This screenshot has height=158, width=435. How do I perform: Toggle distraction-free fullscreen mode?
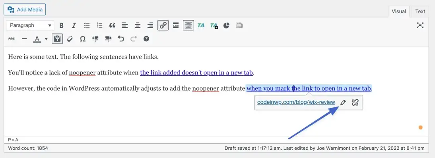(420, 25)
